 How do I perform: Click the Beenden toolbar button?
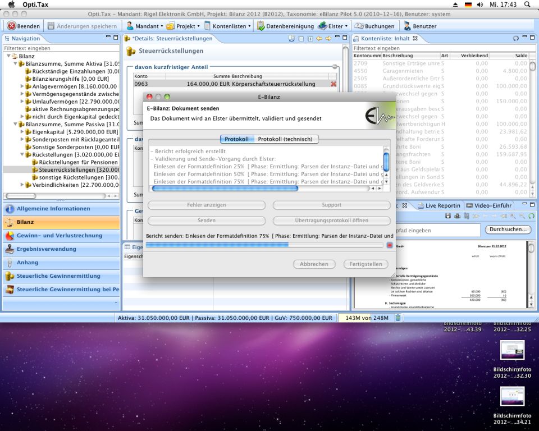coord(24,26)
